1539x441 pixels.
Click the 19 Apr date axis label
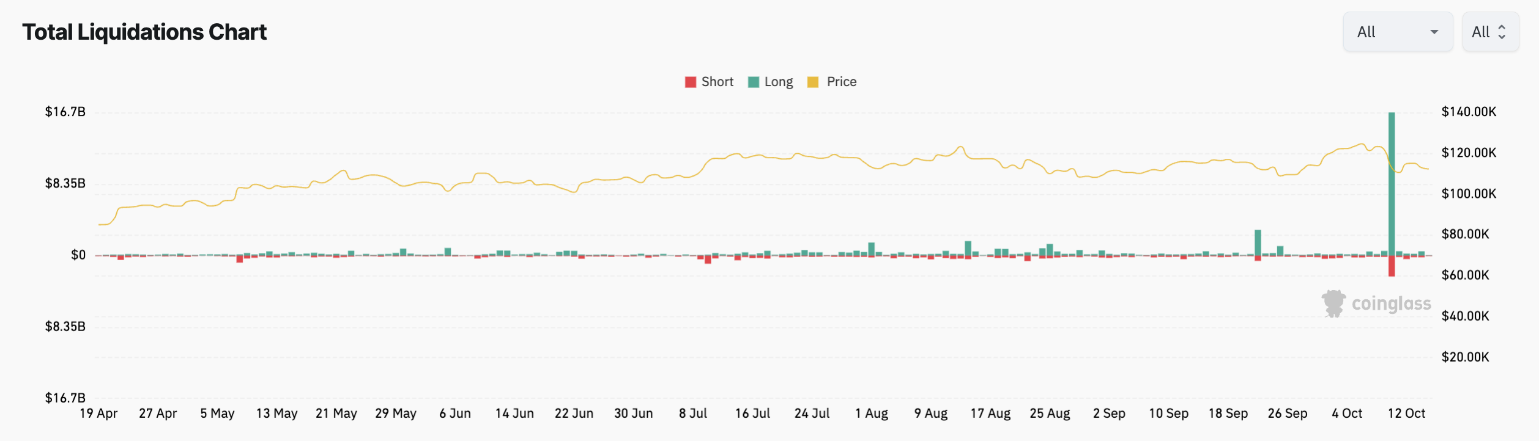(98, 414)
